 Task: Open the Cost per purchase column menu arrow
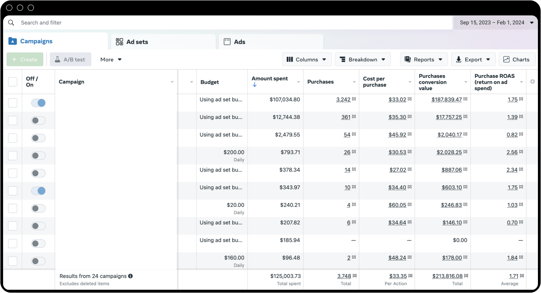[410, 82]
